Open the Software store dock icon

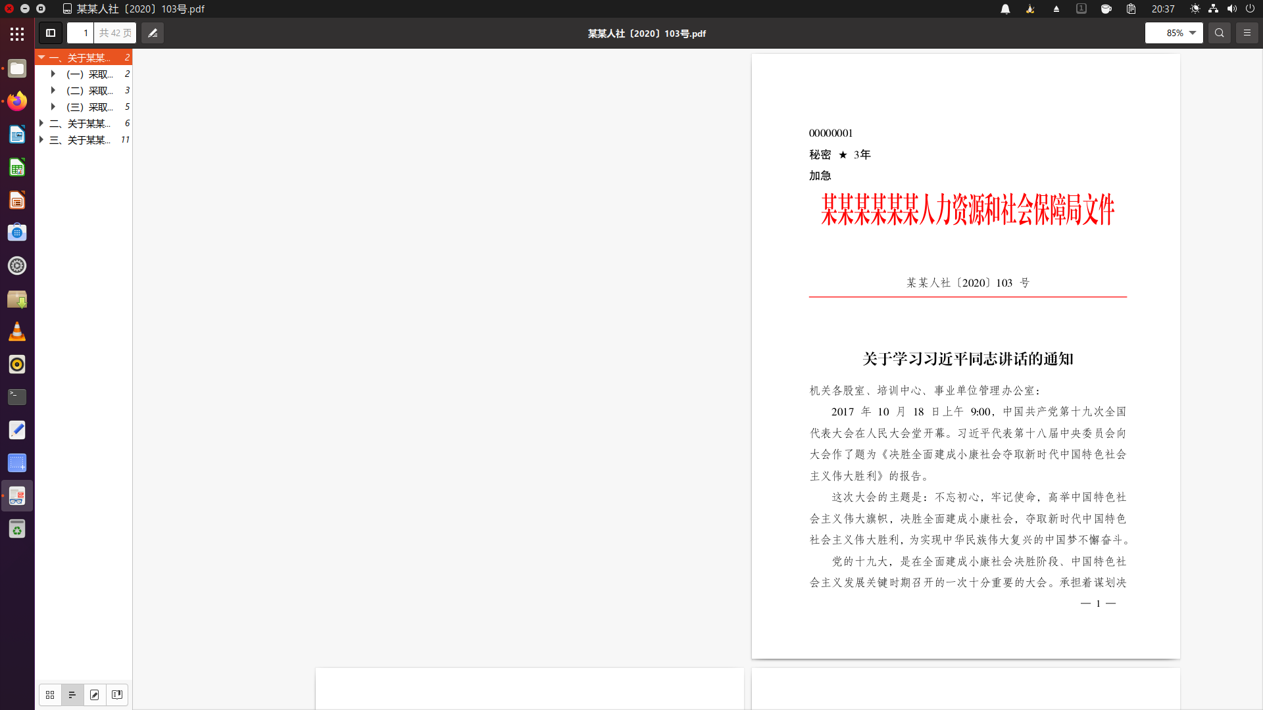pos(17,233)
